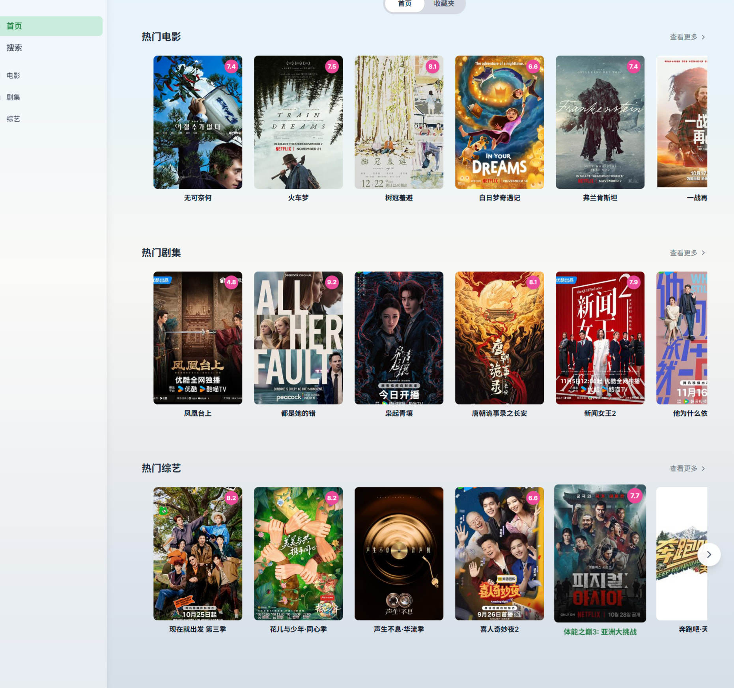Select the 首页 toggle at top

click(405, 4)
